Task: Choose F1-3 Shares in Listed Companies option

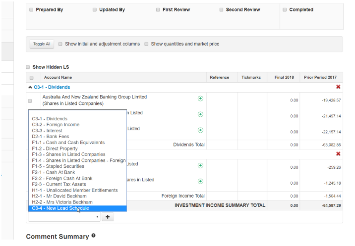Action: [x=68, y=154]
